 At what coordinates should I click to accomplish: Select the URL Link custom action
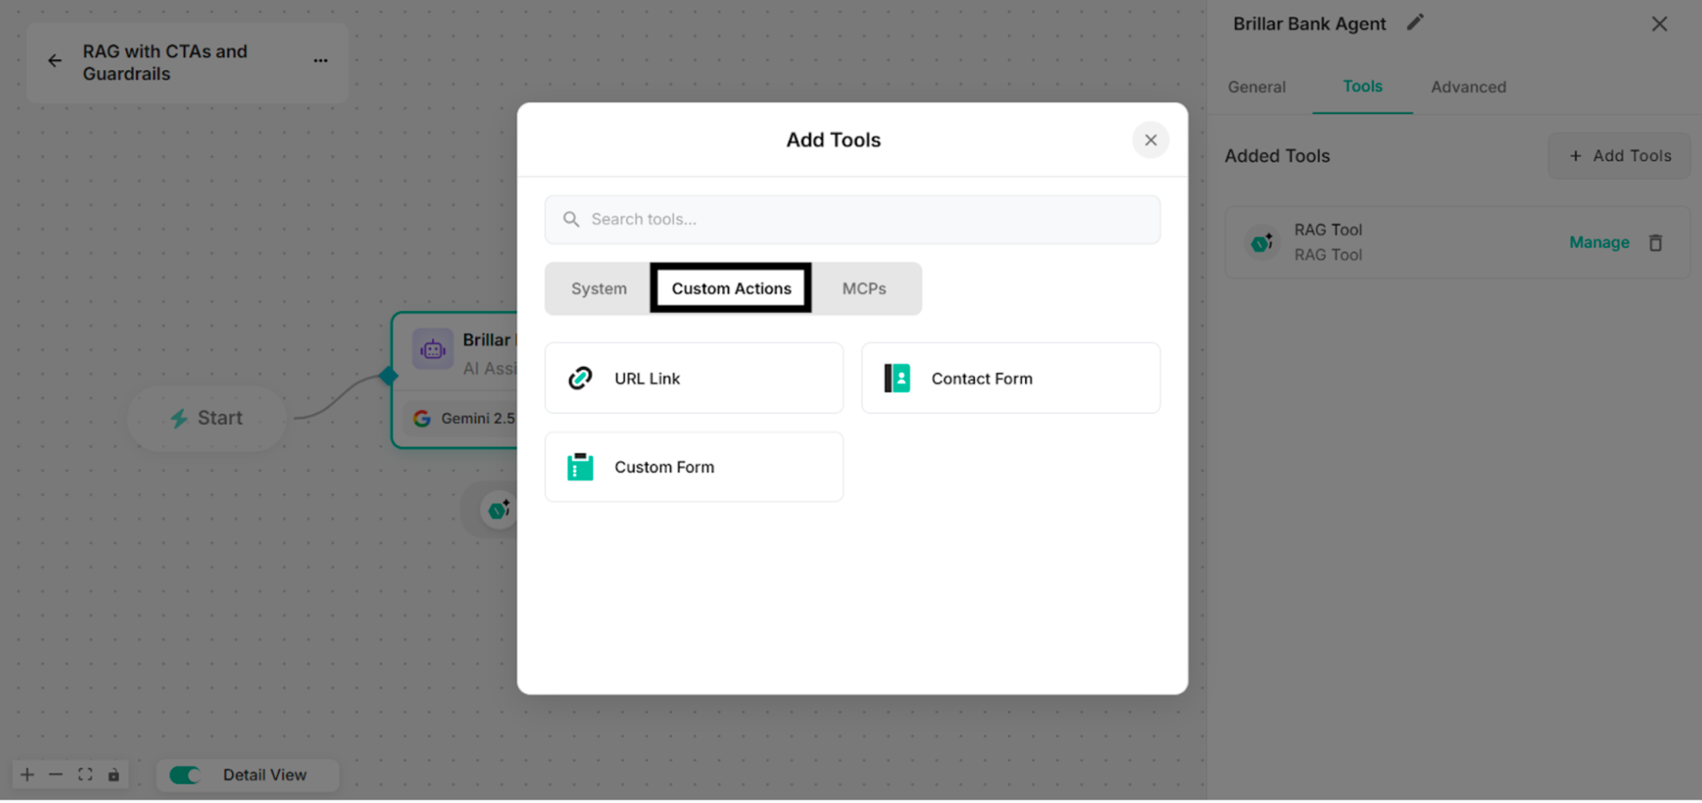tap(693, 378)
